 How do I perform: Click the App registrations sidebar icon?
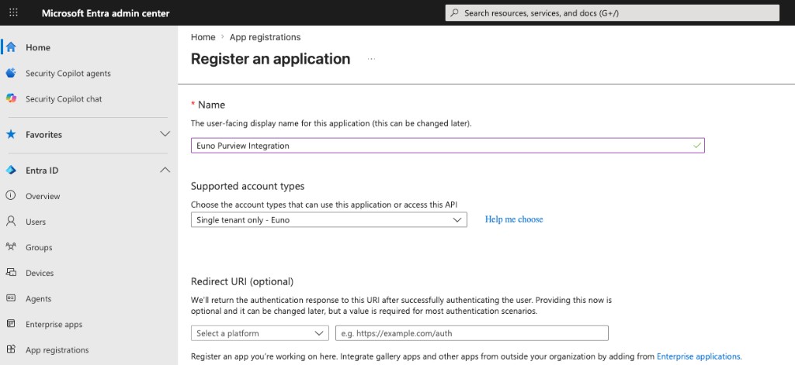(11, 350)
